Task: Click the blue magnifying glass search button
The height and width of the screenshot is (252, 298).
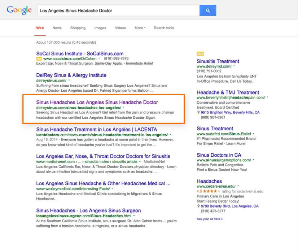Action: click(x=207, y=10)
